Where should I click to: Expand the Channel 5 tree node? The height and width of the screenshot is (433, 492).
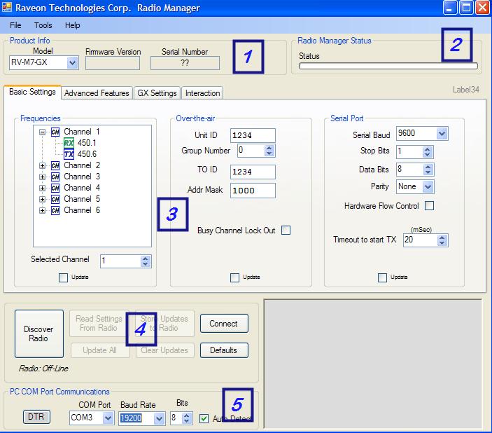coord(42,199)
